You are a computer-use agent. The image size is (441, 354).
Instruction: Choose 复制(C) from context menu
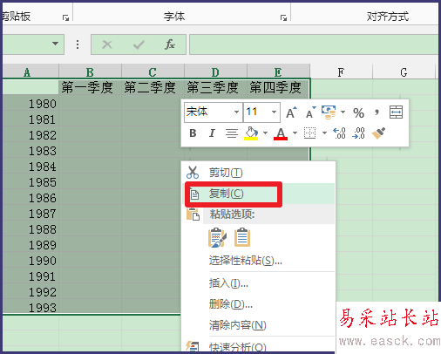point(258,194)
